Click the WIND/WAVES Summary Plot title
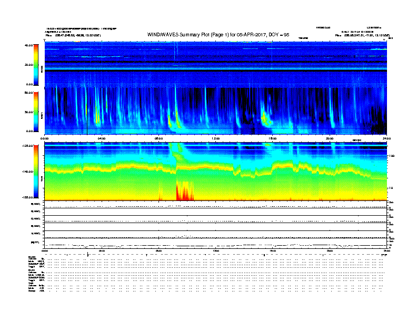 (x=218, y=35)
